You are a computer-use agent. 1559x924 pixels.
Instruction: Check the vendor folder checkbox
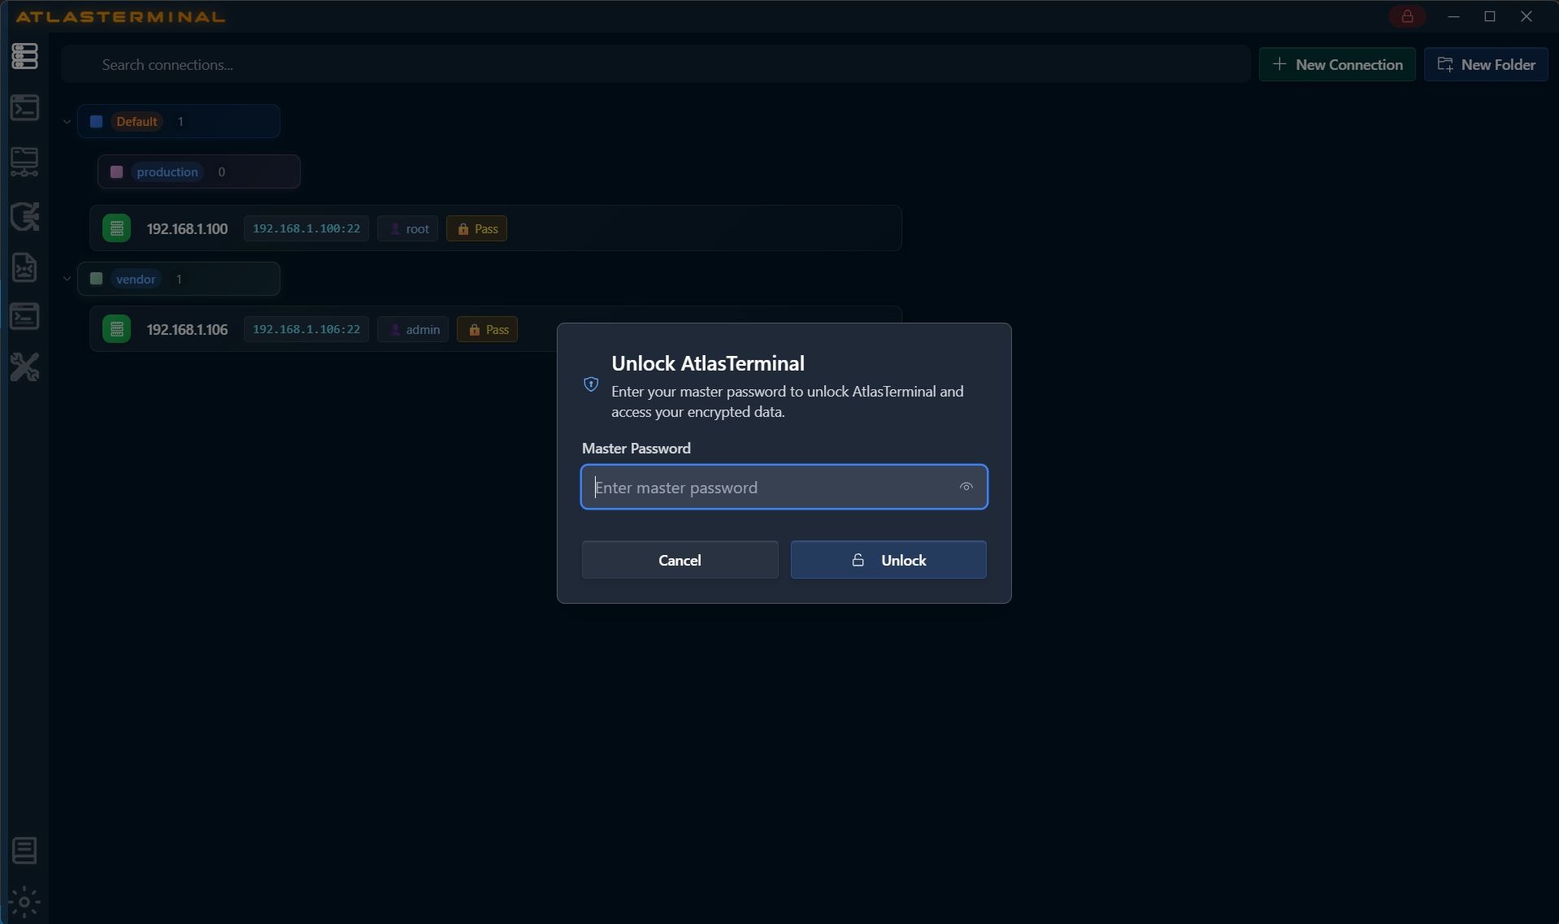[x=95, y=278]
